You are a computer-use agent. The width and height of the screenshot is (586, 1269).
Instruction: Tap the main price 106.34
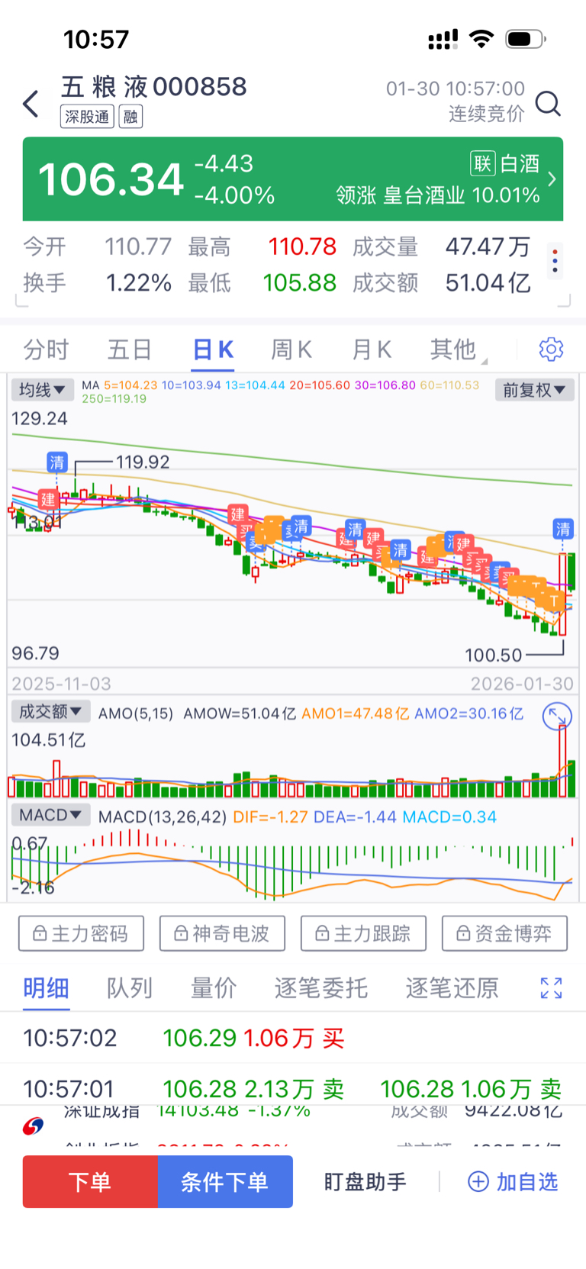111,179
